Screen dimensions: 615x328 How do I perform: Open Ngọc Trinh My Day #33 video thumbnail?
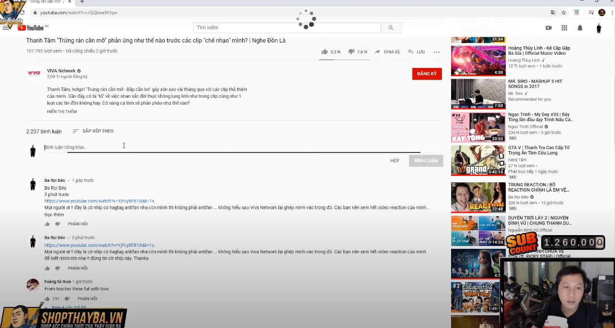tap(478, 127)
